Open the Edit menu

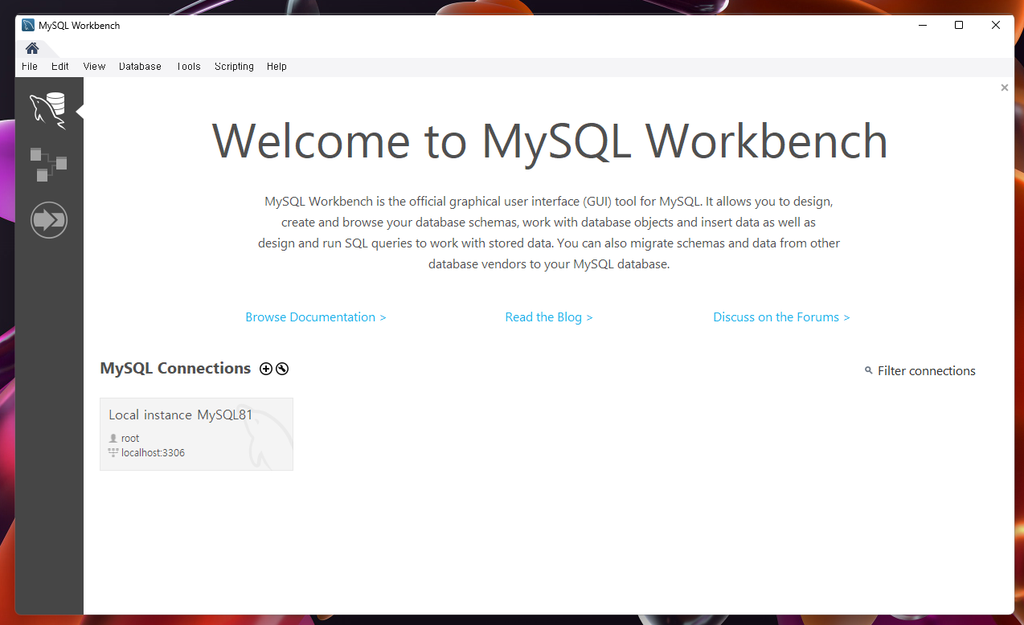(x=60, y=67)
